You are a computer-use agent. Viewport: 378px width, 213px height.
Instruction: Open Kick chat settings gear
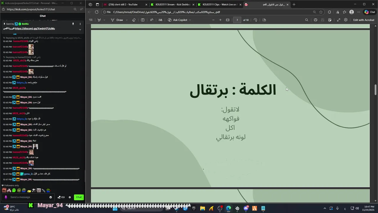coord(70,197)
